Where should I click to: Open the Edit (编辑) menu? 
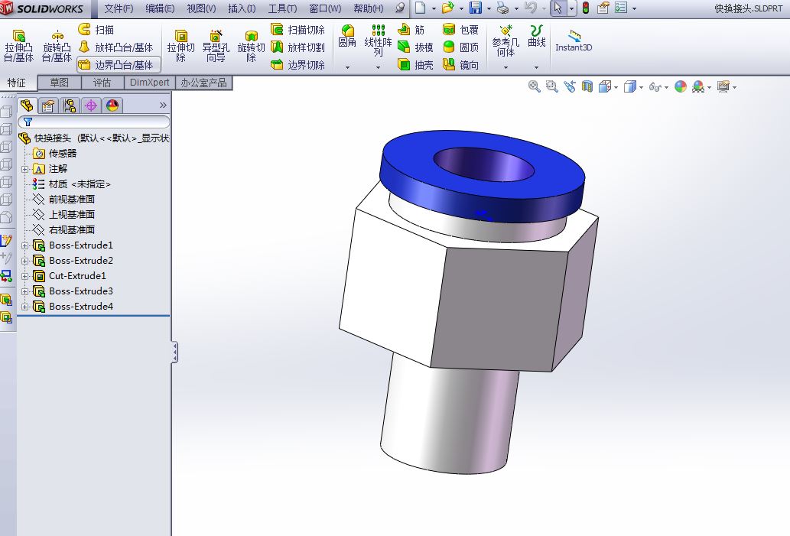[x=160, y=8]
